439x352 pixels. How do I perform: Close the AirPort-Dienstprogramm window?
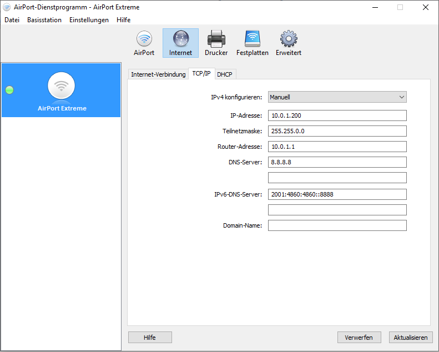point(426,7)
